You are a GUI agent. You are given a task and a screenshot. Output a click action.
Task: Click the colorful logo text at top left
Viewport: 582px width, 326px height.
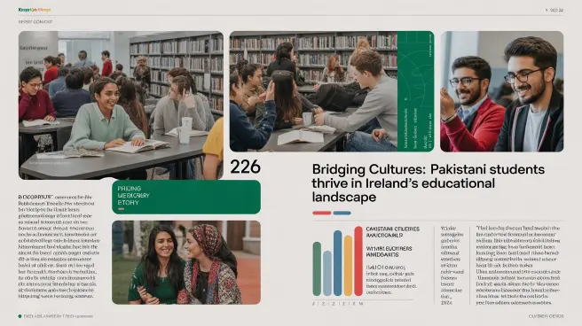tap(35, 10)
